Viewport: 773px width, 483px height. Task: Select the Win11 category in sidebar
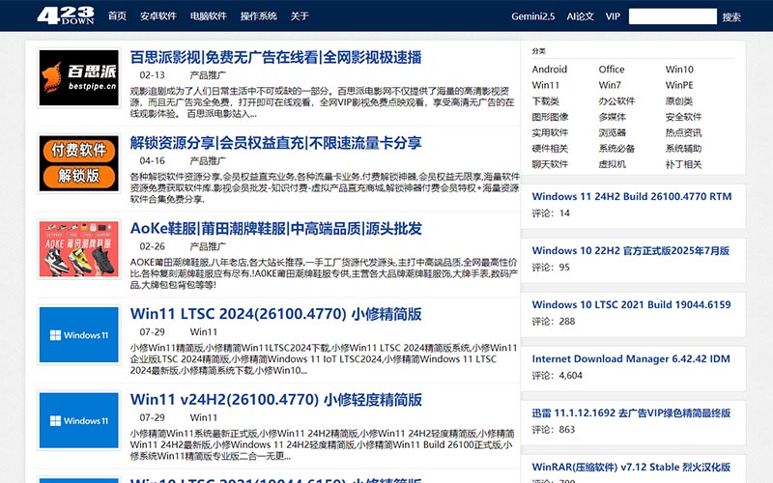coord(546,85)
